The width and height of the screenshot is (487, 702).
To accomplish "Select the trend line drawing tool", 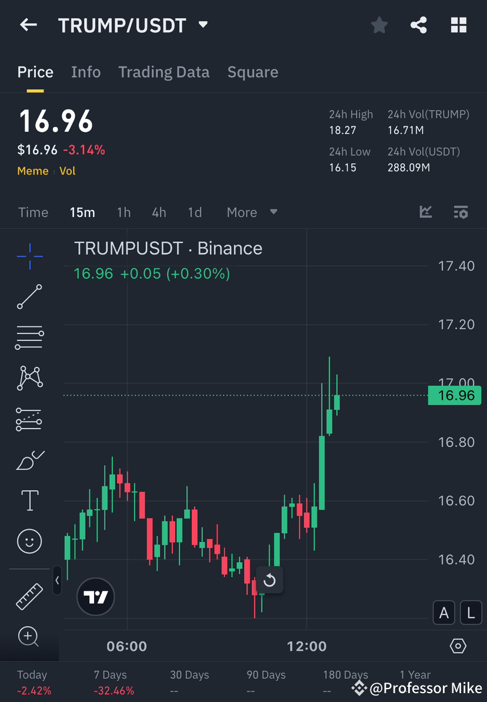I will [x=29, y=297].
